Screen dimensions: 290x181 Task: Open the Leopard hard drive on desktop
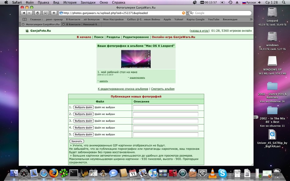[x=272, y=12]
